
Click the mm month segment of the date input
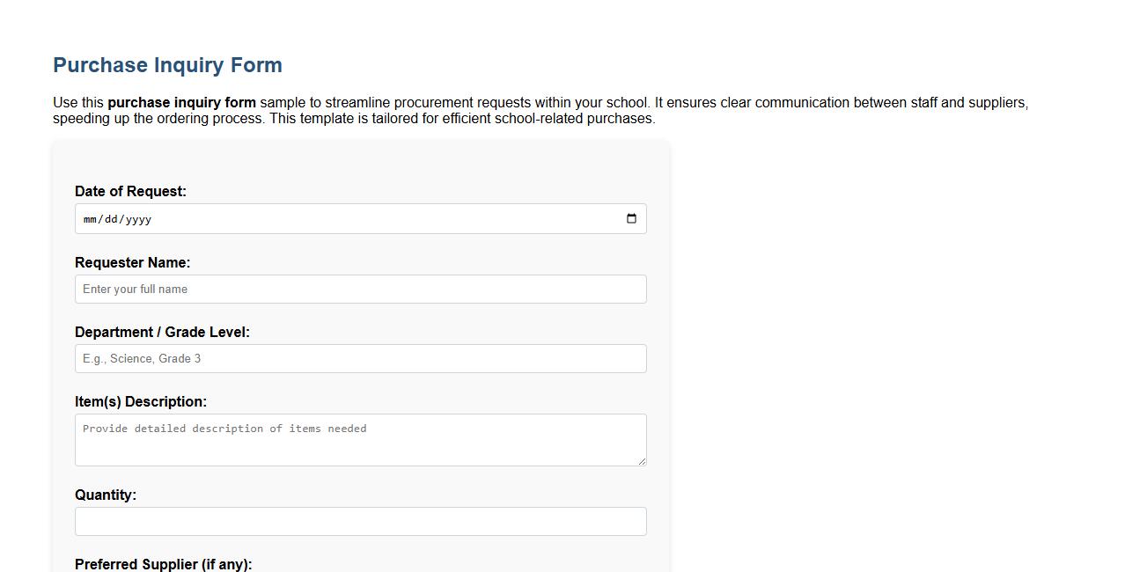[89, 219]
